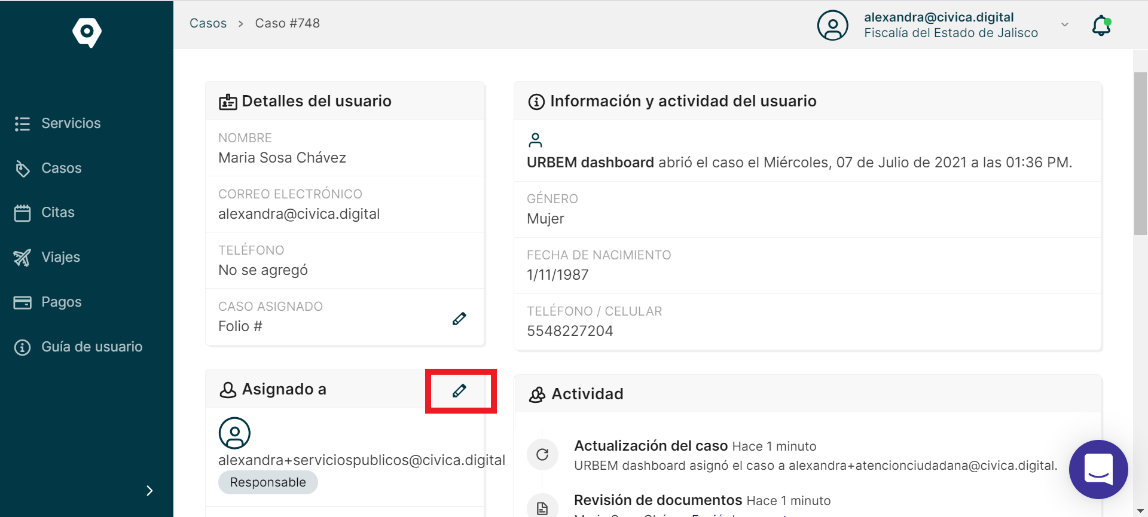The image size is (1148, 517).
Task: Edit the Caso Asignado folio with pencil
Action: point(459,319)
